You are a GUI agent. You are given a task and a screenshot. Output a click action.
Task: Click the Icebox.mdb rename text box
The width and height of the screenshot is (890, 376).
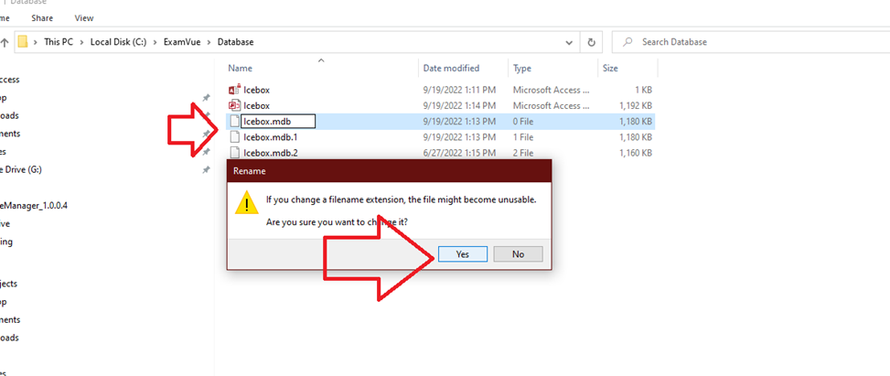[278, 122]
